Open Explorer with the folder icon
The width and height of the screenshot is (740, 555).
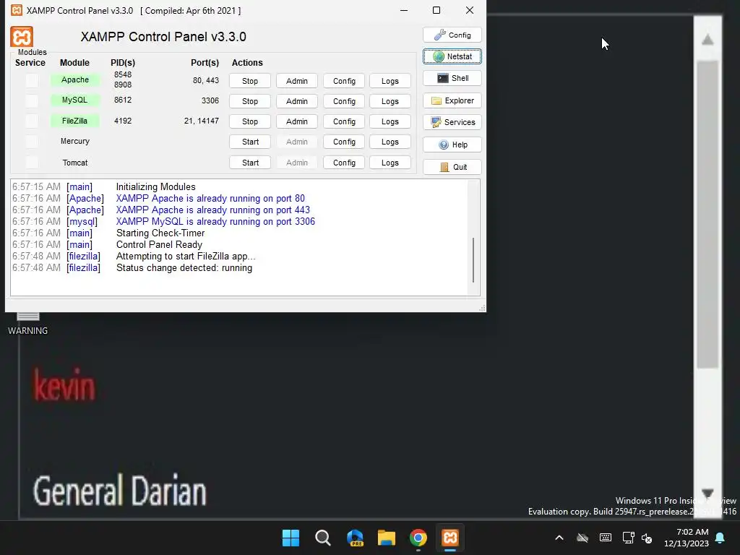[452, 100]
